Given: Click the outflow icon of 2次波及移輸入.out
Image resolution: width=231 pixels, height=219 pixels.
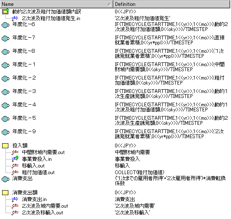Looking at the screenshot, I should coord(15,213).
